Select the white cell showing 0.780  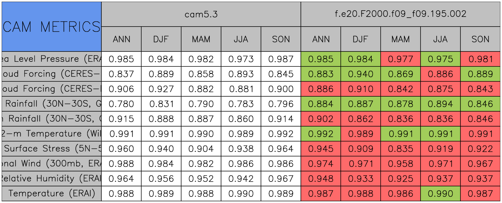(121, 104)
